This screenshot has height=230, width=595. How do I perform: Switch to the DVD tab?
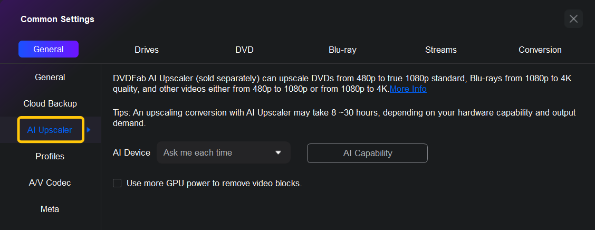click(244, 50)
